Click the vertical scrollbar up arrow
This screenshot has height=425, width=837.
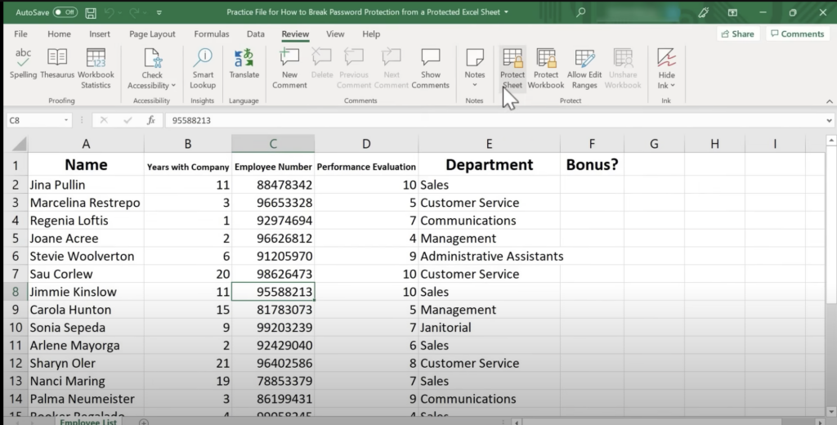pos(831,141)
